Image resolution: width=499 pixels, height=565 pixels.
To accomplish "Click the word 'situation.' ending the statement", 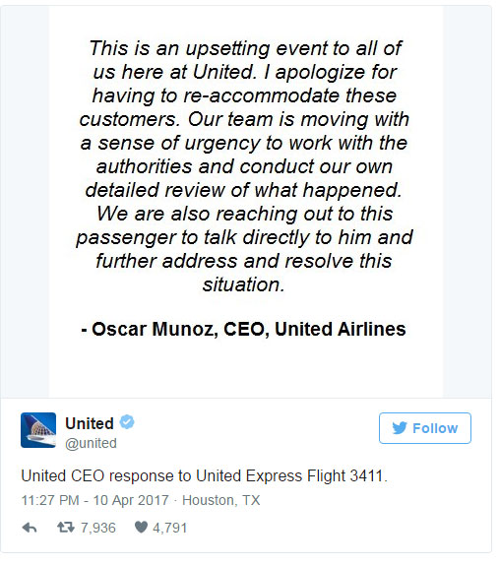I will 243,284.
